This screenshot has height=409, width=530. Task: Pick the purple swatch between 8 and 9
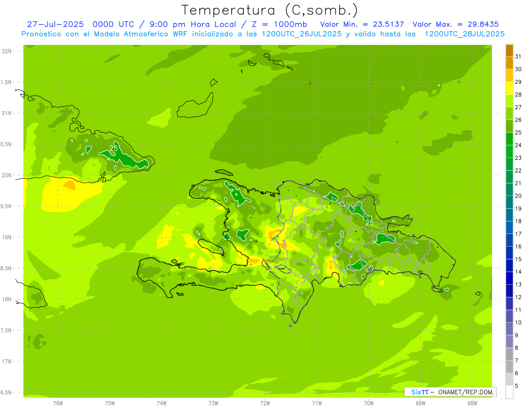click(x=509, y=341)
